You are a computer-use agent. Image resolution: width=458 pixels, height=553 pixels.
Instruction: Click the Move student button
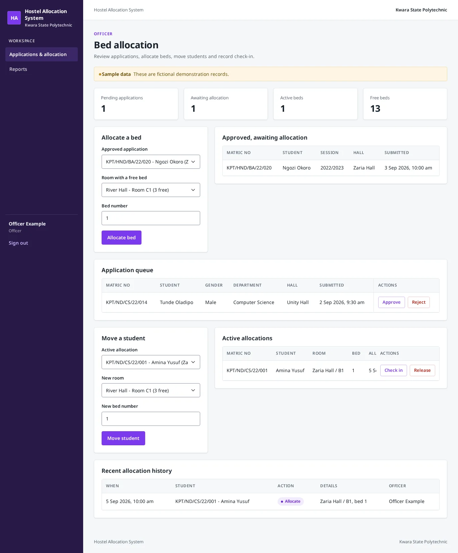[123, 438]
